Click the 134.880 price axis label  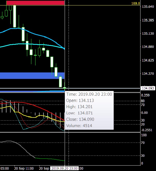point(148,47)
